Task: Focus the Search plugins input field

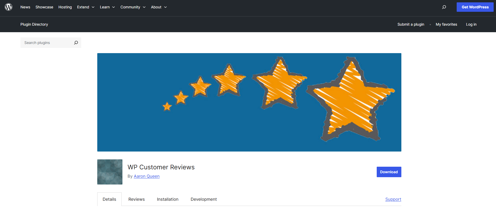Action: click(x=47, y=43)
